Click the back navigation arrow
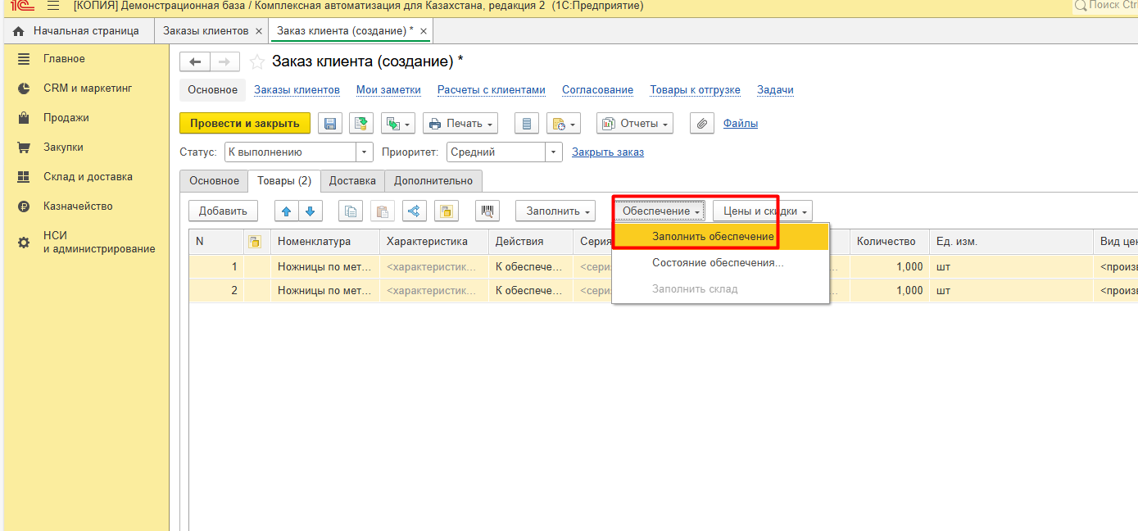Viewport: 1138px width, 531px height. click(195, 62)
